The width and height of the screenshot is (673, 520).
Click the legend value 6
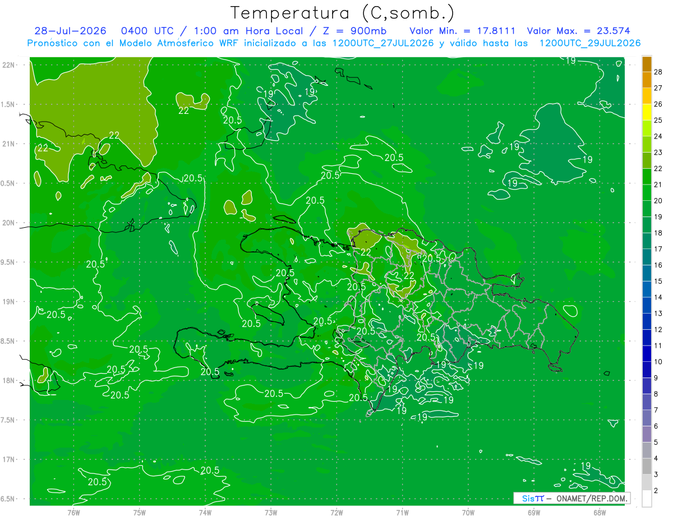coord(656,426)
